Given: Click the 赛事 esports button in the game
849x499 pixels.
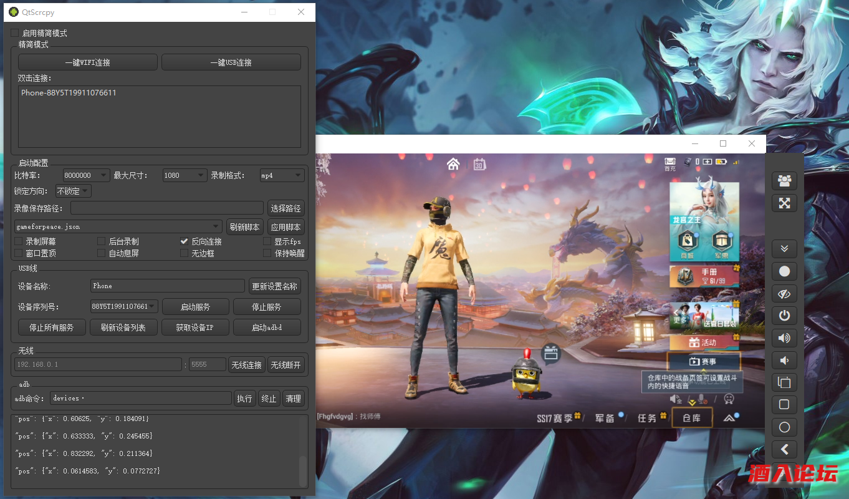Looking at the screenshot, I should coord(703,361).
